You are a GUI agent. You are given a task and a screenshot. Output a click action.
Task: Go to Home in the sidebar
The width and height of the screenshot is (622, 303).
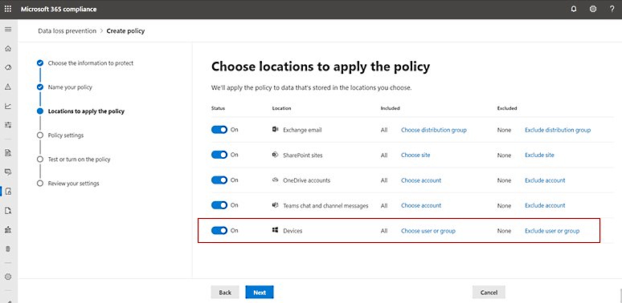coord(8,49)
